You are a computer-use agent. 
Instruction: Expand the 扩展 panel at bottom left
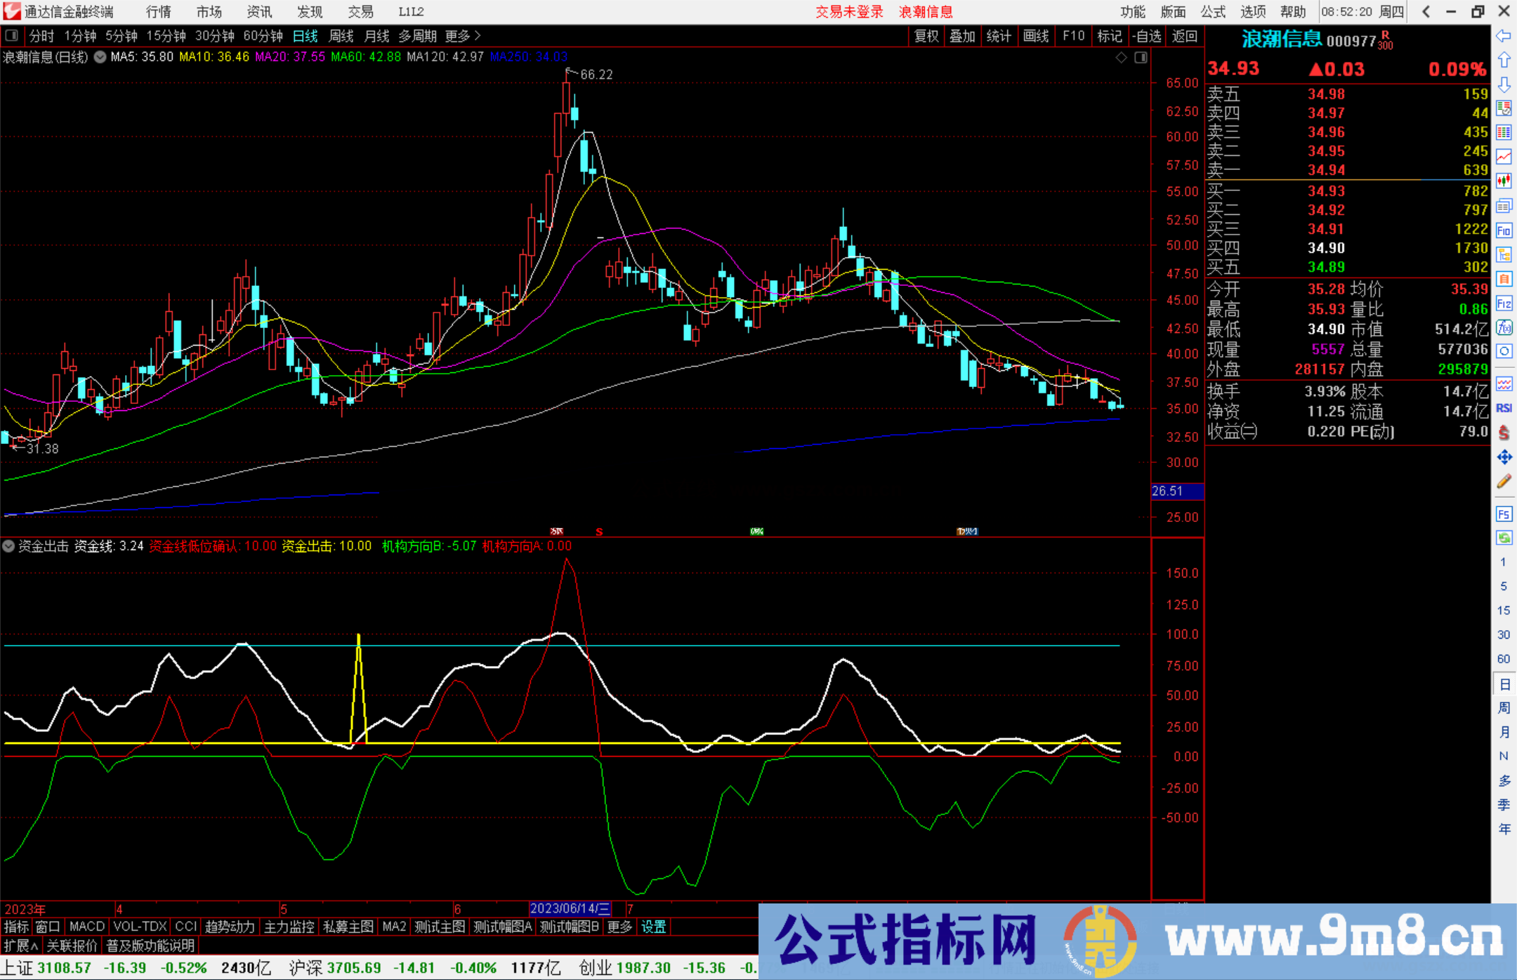click(21, 946)
